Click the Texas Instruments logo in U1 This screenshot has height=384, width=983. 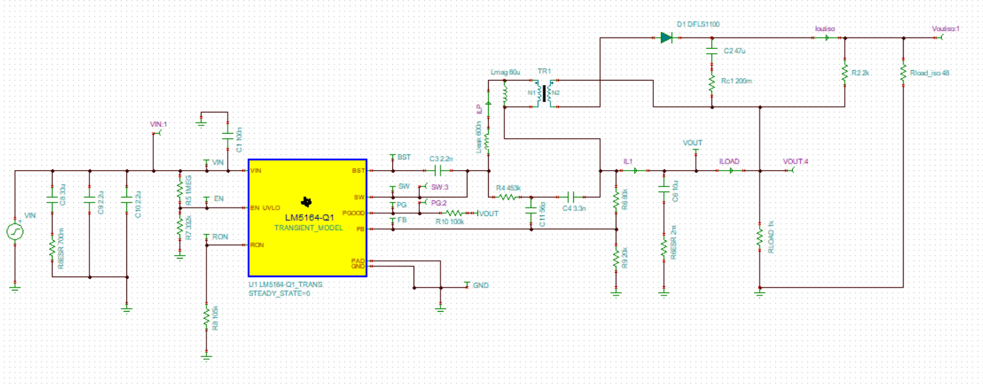(x=306, y=204)
